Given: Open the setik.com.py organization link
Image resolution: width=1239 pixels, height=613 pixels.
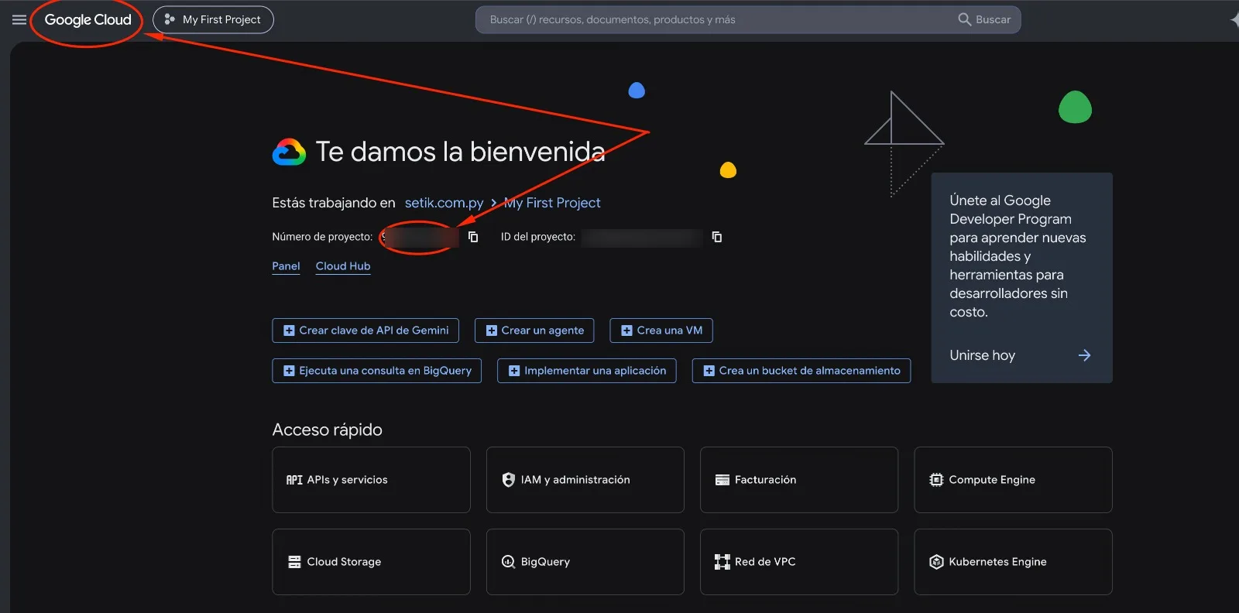Looking at the screenshot, I should (444, 203).
